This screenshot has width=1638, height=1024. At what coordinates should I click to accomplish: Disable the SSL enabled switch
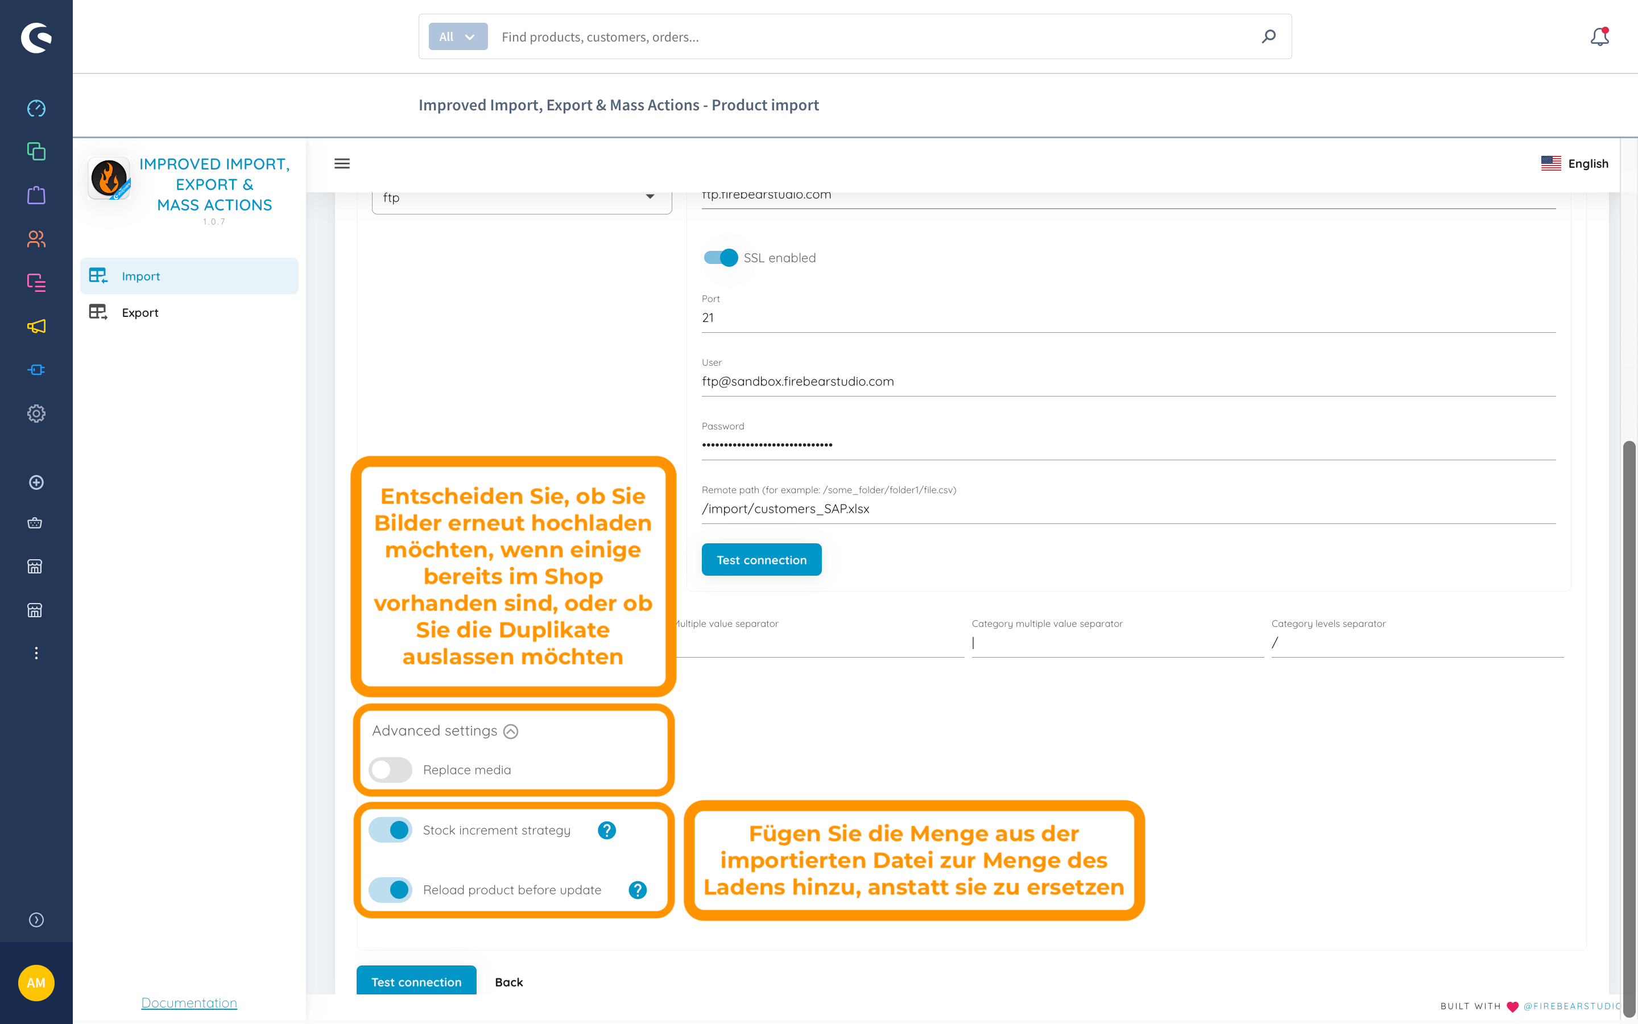pos(721,258)
